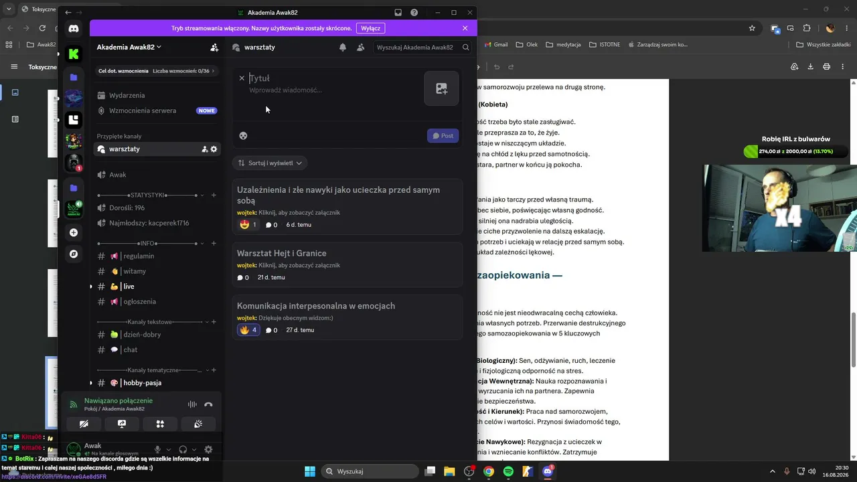
Task: Open Discover servers compass icon
Action: pos(74,254)
